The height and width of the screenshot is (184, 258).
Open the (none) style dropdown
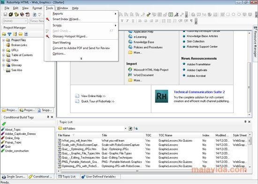[x=26, y=21]
